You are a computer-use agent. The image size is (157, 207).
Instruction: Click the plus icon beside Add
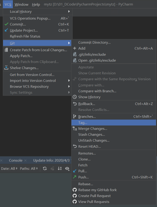(x=75, y=48)
